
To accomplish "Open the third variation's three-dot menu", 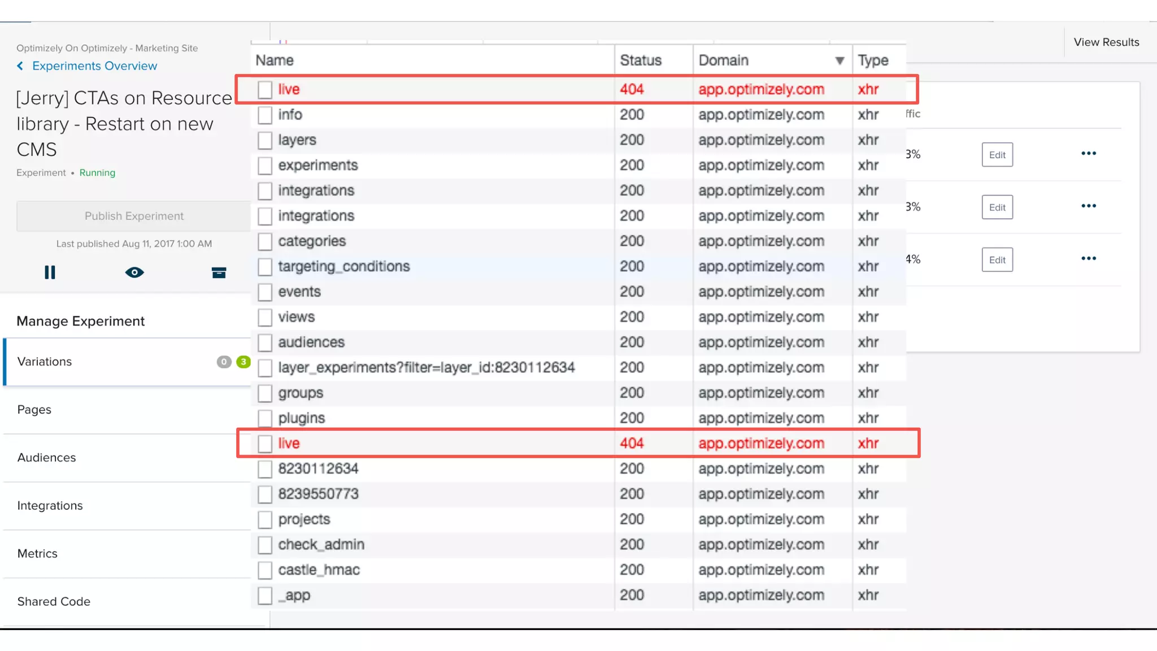I will 1088,259.
